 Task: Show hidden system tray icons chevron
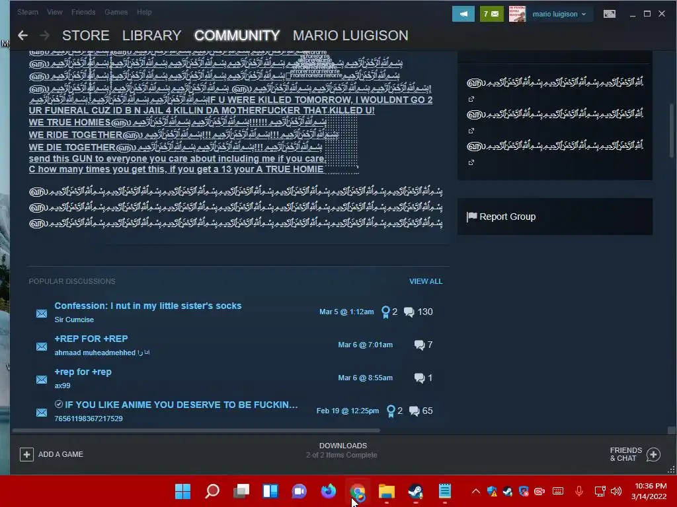476,491
